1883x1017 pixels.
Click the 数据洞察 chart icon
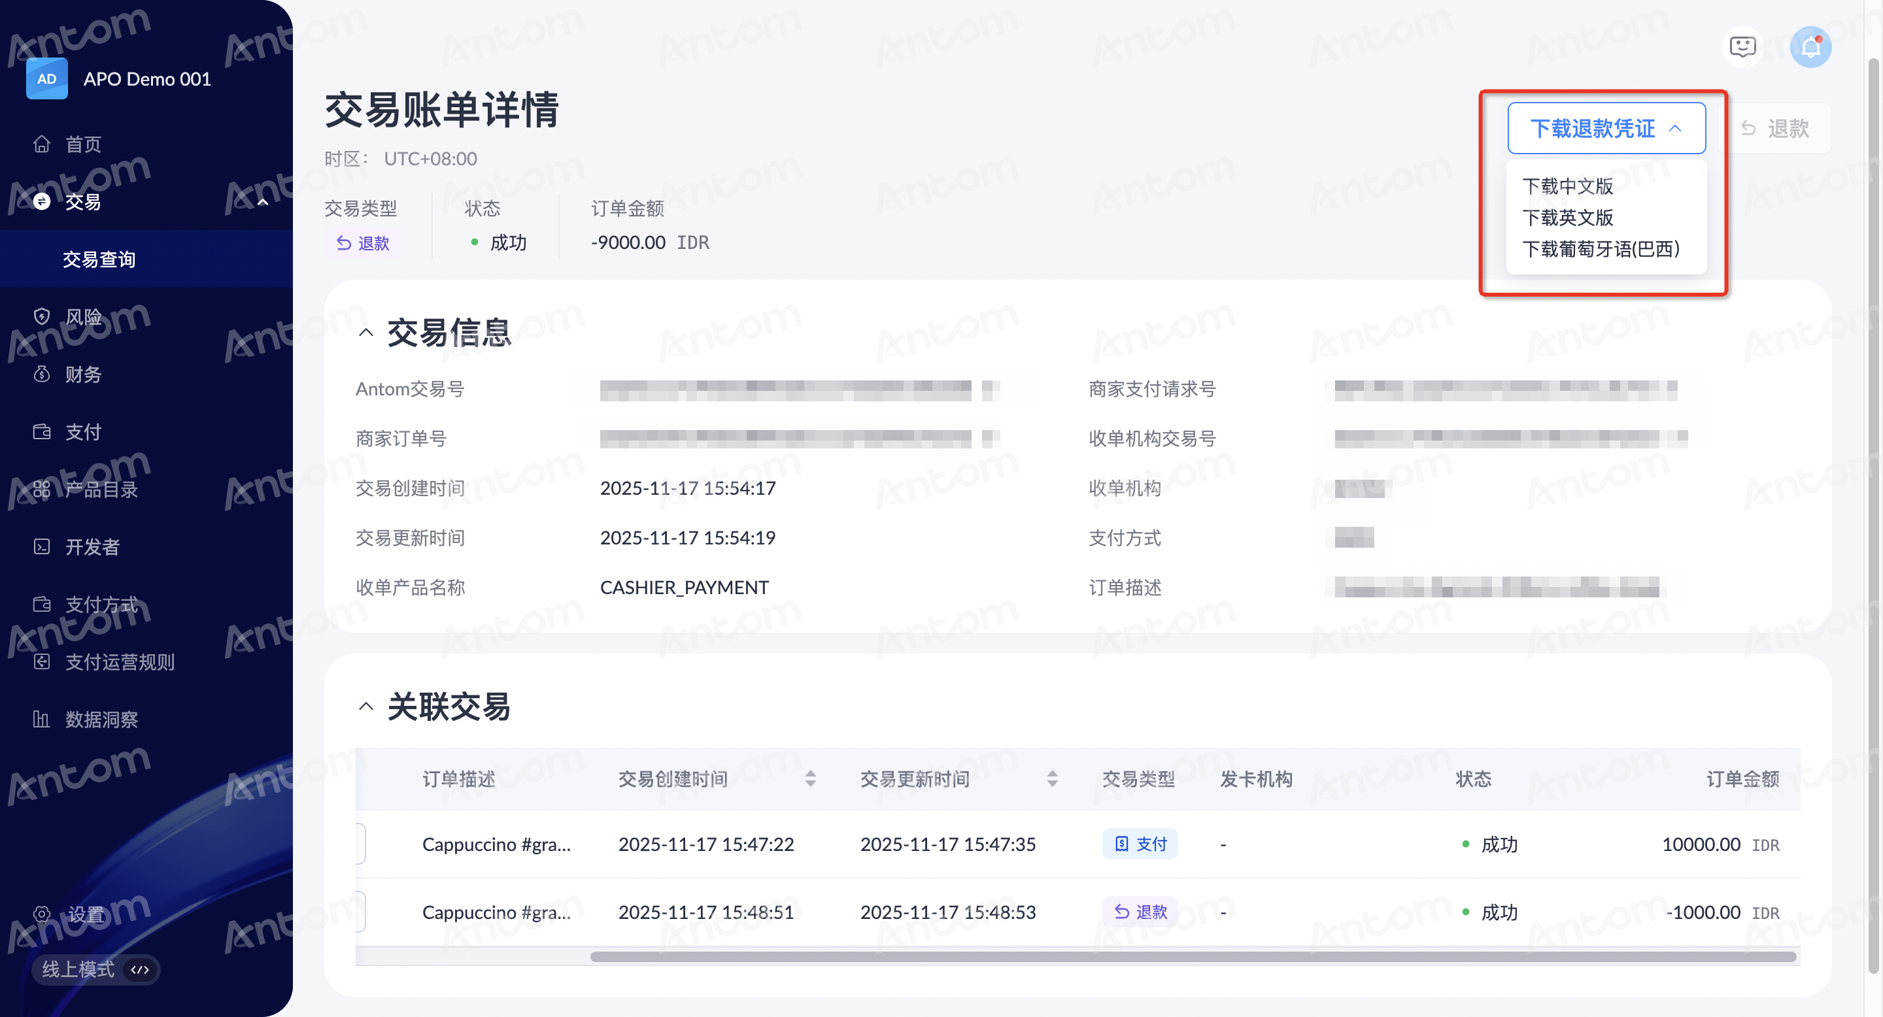click(x=42, y=720)
